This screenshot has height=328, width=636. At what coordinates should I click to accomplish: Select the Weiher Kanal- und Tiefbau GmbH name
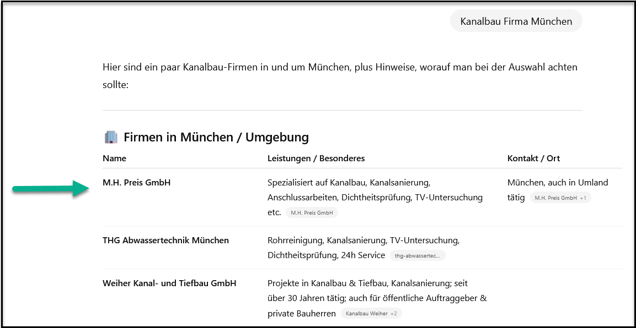169,283
